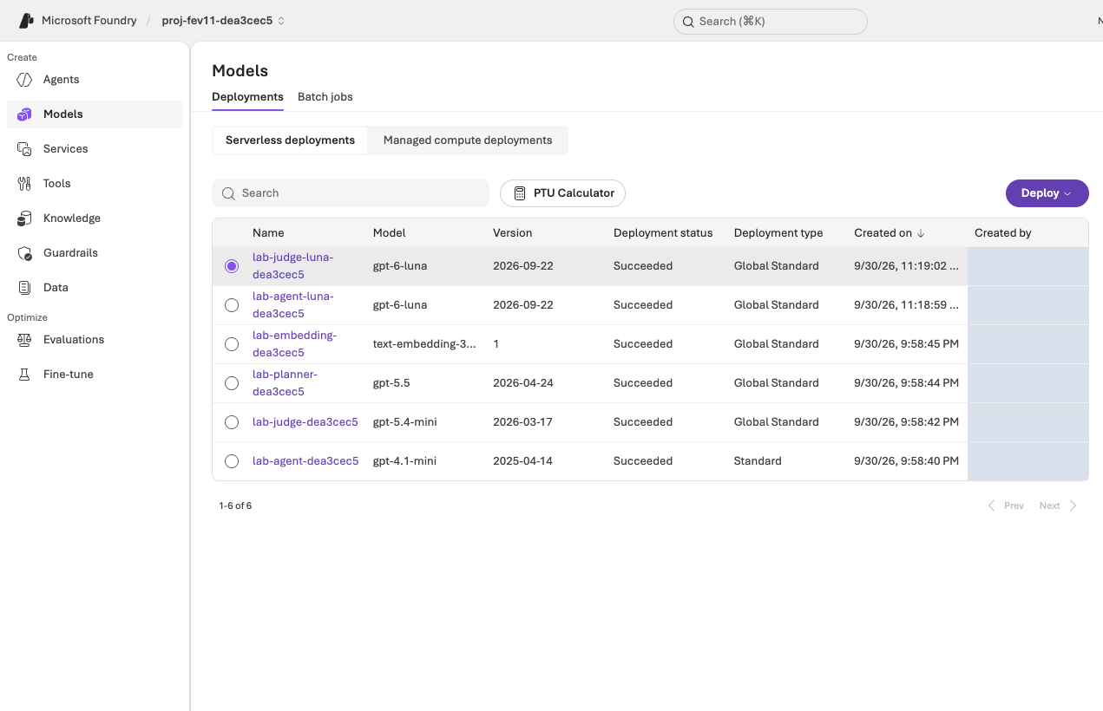Click the 1-6 of 6 count text
Viewport: 1103px width, 711px height.
click(235, 506)
